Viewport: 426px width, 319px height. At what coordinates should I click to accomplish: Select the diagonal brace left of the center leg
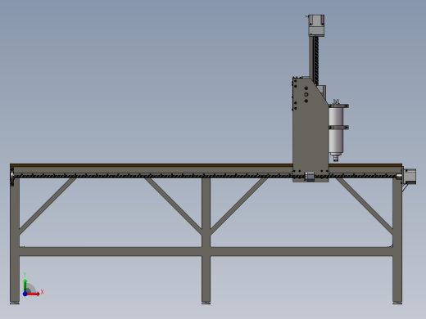173,206
